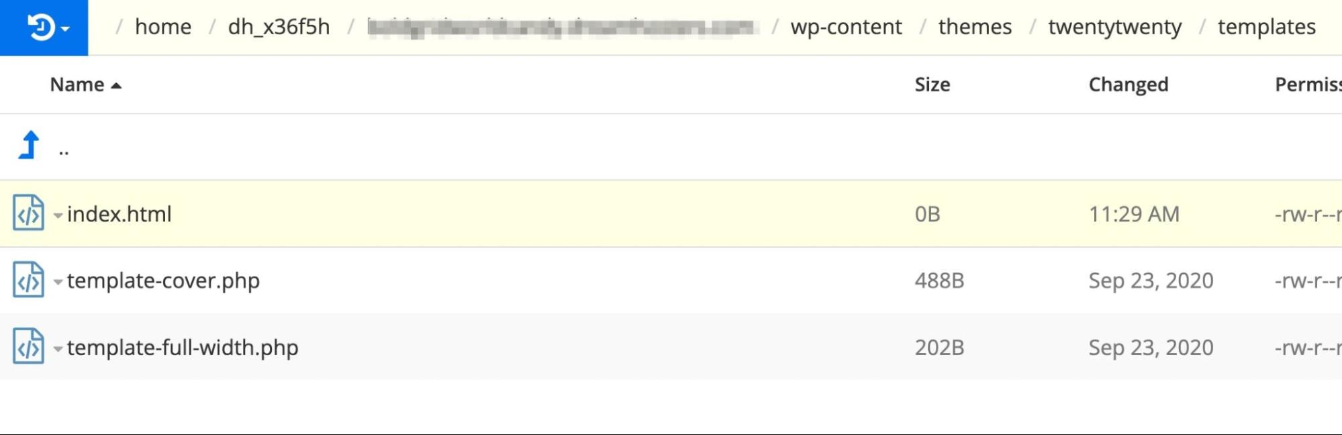This screenshot has width=1342, height=435.
Task: Click the code file icon beside template-cover.php
Action: coord(29,280)
